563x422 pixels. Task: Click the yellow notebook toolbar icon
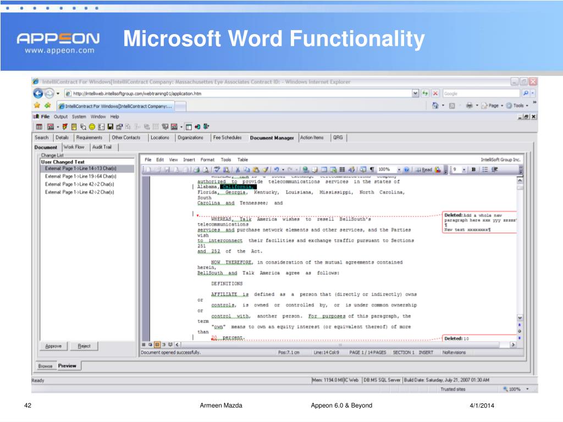pyautogui.click(x=74, y=127)
